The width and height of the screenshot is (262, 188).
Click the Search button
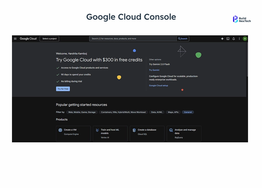(x=183, y=39)
